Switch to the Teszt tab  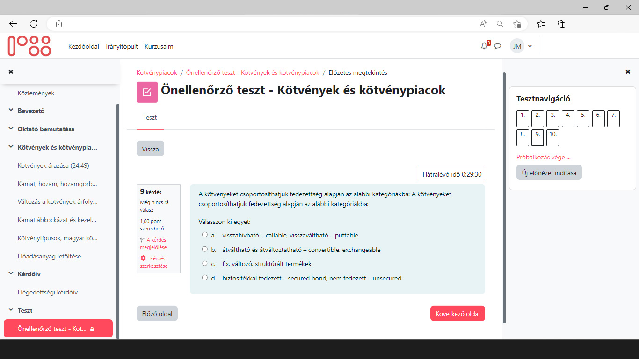150,117
